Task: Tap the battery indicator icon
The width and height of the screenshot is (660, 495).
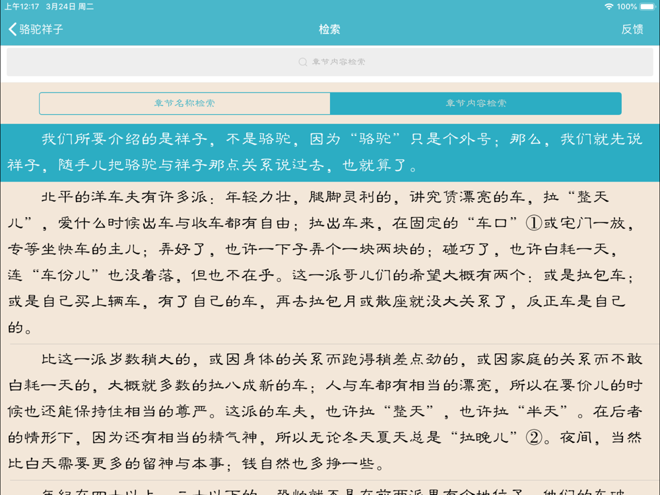Action: [648, 7]
